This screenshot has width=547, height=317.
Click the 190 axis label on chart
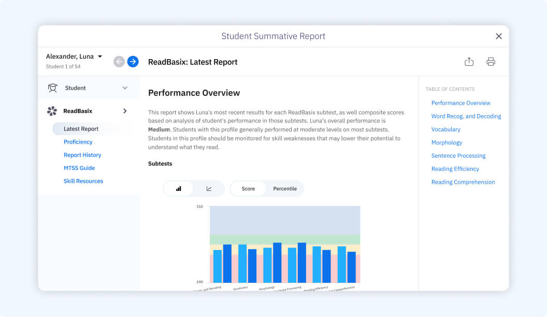tap(199, 282)
